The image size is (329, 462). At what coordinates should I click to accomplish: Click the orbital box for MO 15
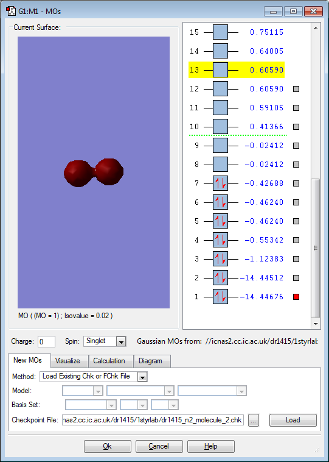point(220,32)
